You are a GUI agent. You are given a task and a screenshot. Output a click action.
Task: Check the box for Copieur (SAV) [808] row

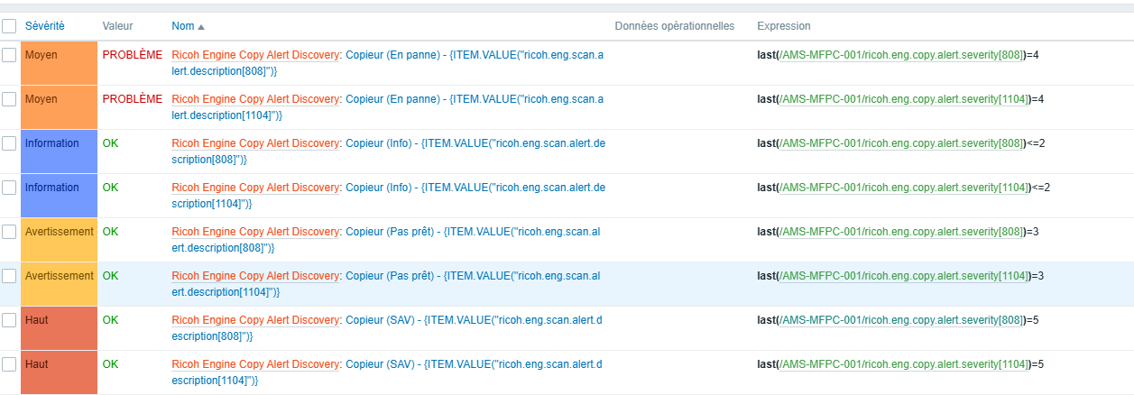point(9,320)
